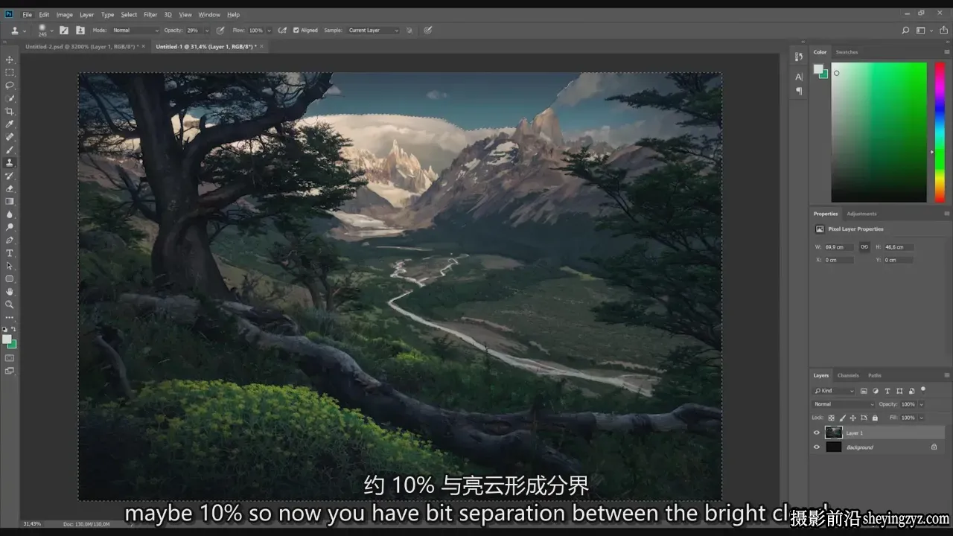Hide the Background layer eye
This screenshot has width=953, height=536.
(x=817, y=447)
